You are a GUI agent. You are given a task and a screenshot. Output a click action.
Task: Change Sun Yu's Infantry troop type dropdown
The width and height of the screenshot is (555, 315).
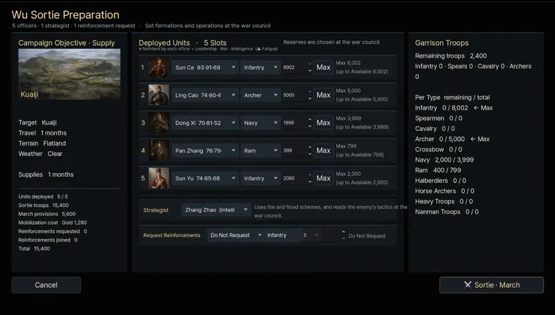coord(260,178)
